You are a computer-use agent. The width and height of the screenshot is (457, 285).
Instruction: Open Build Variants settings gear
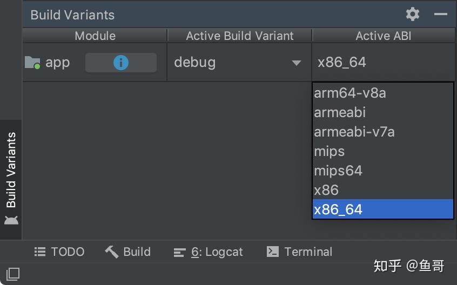[412, 14]
